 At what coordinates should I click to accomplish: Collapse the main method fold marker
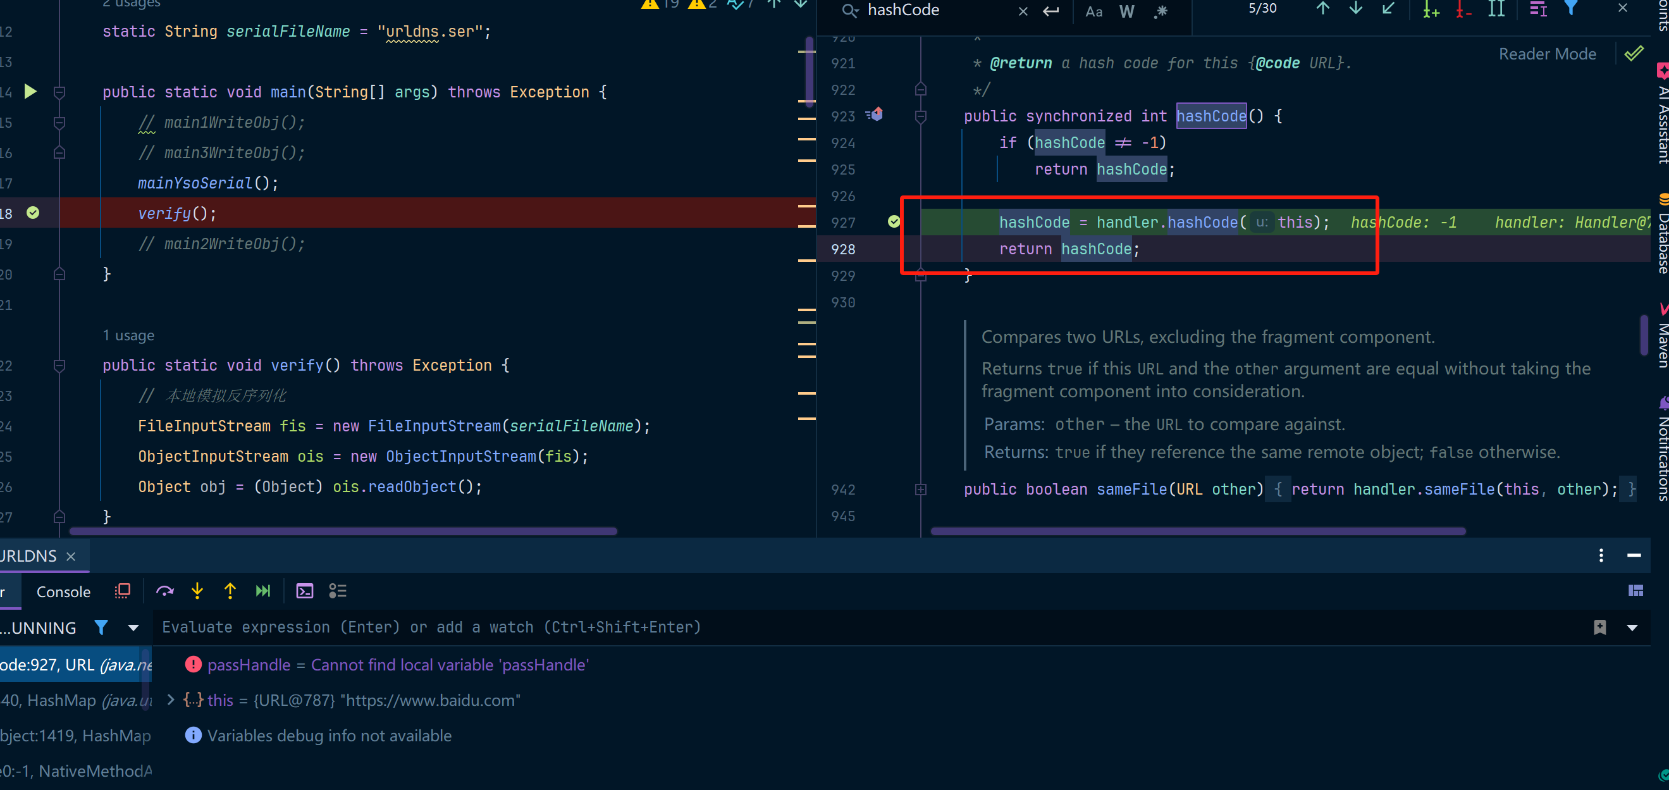pos(59,92)
